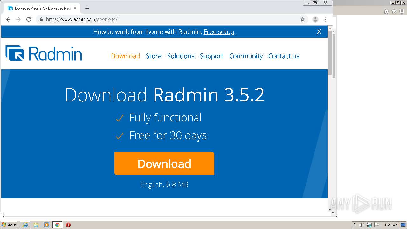
Task: Click the home icon in background window
Action: click(386, 11)
